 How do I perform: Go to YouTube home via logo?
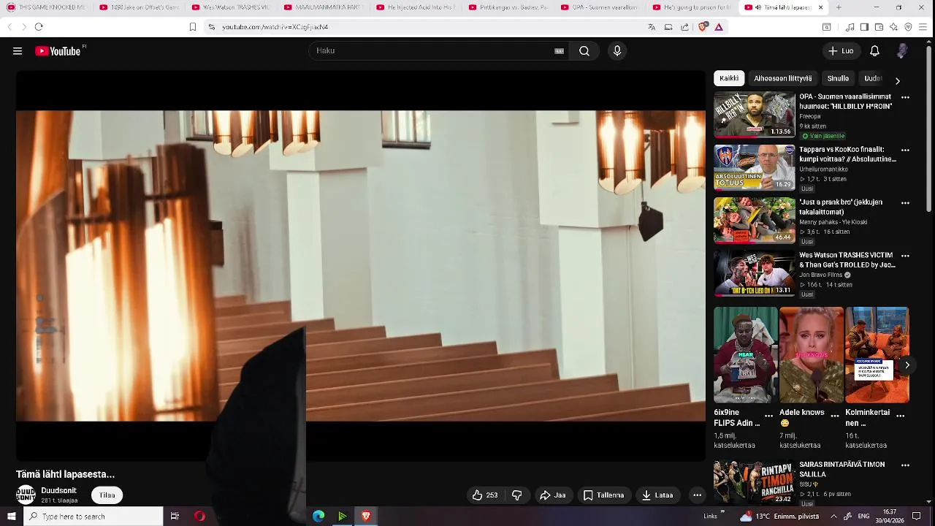point(58,51)
